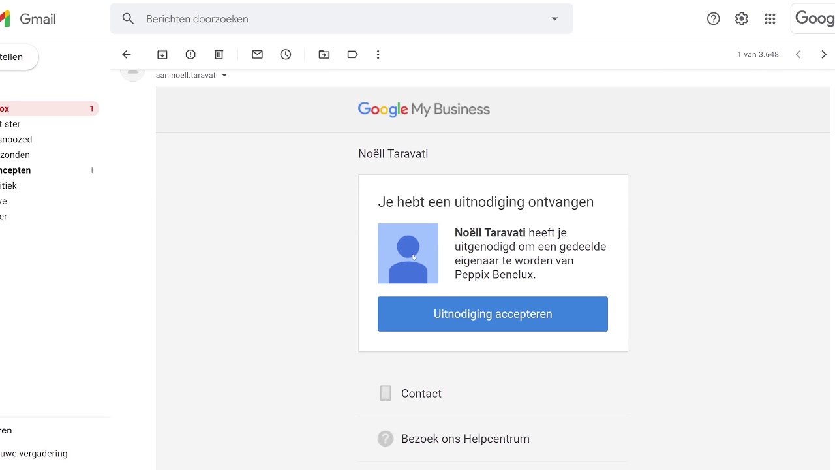The width and height of the screenshot is (835, 470).
Task: Report email as spam
Action: point(190,55)
